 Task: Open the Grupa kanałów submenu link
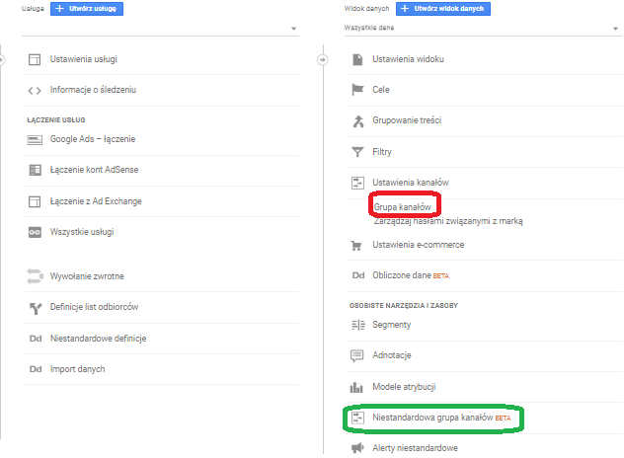403,207
